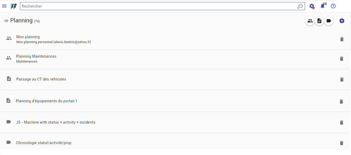This screenshot has width=351, height=155.
Task: Filter plannings by label tag icon
Action: point(329,21)
